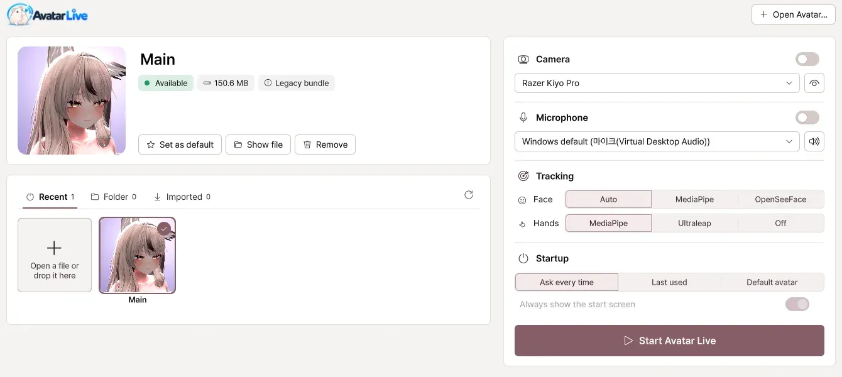
Task: Click the Start Avatar Live button
Action: click(x=669, y=341)
